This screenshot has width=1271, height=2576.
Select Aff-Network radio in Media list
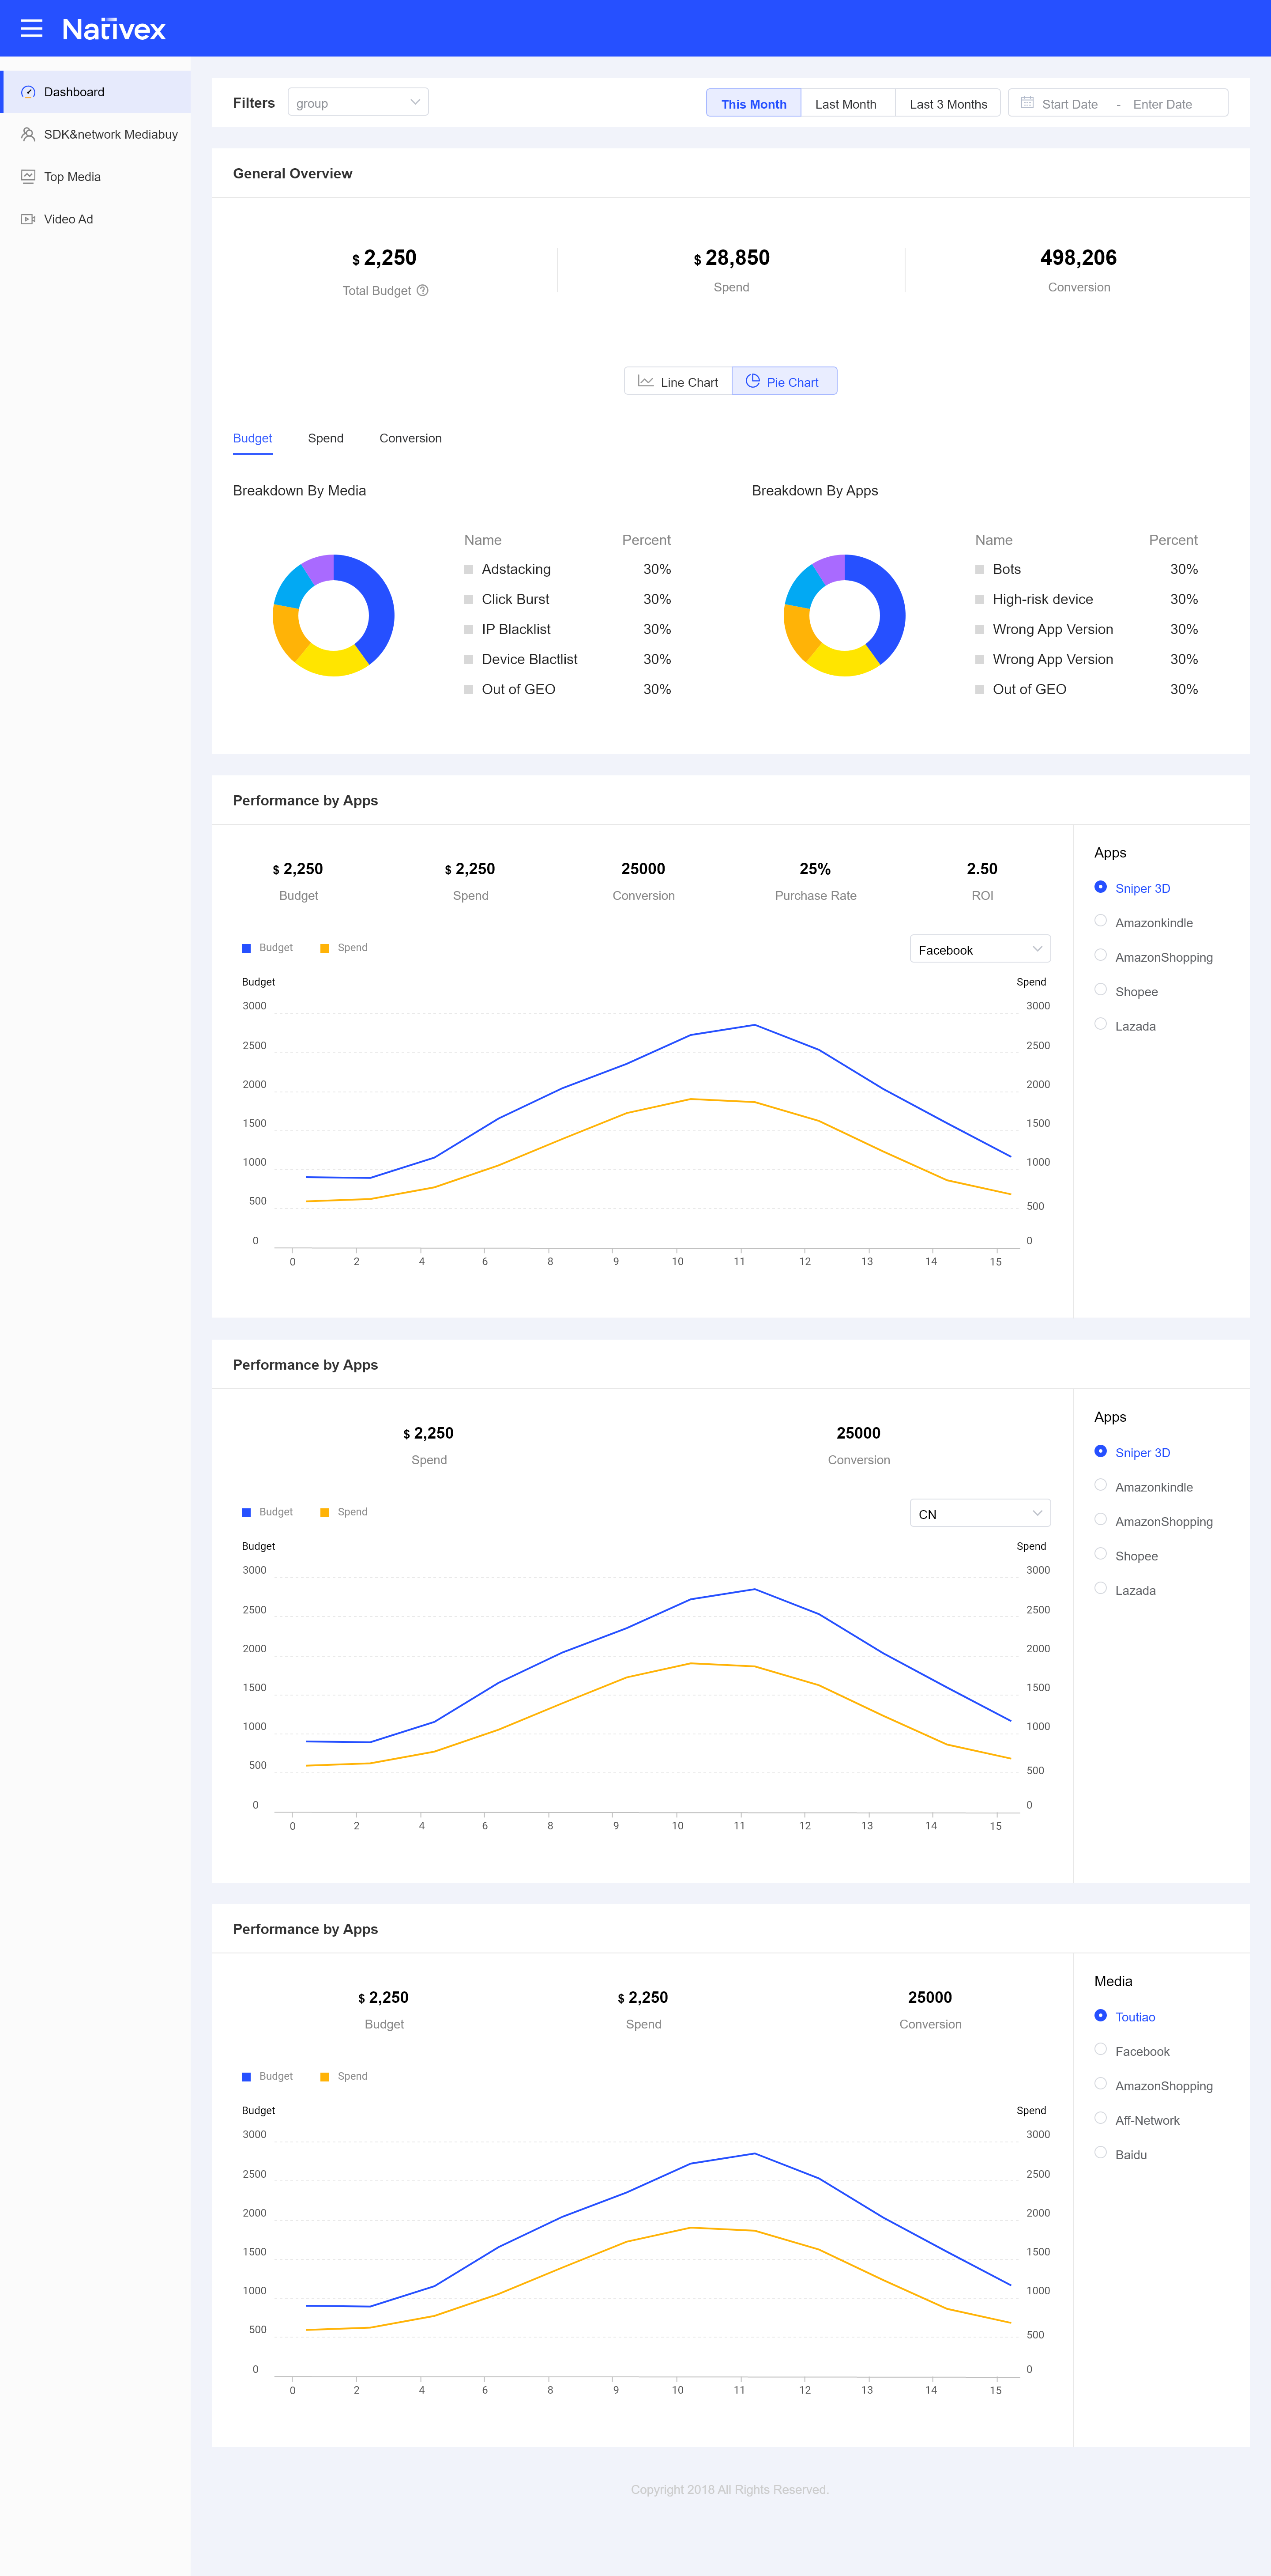coord(1100,2118)
